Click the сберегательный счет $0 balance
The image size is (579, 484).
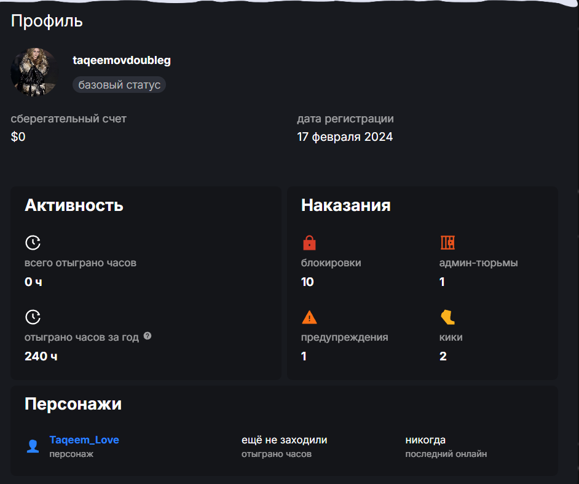[x=18, y=137]
